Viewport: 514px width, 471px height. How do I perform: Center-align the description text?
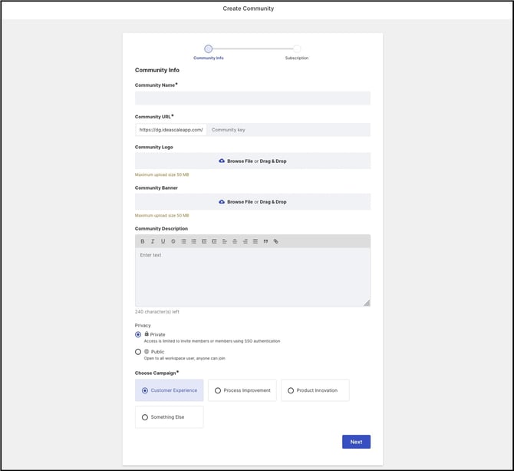point(235,241)
